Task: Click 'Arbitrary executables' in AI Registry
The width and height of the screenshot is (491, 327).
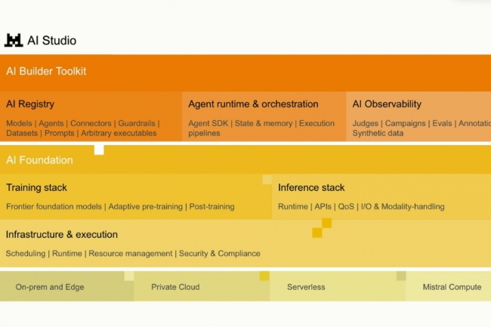Action: [119, 133]
